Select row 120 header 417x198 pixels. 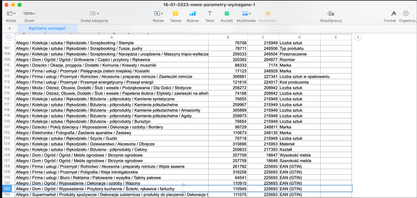tap(7, 121)
